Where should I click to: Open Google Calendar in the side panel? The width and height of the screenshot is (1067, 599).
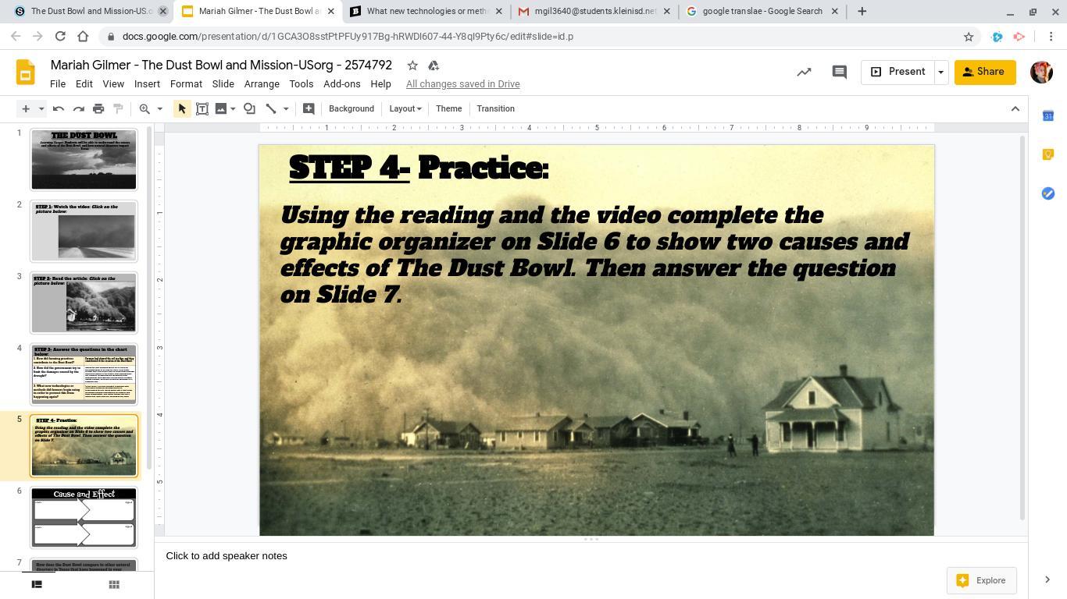pyautogui.click(x=1048, y=115)
